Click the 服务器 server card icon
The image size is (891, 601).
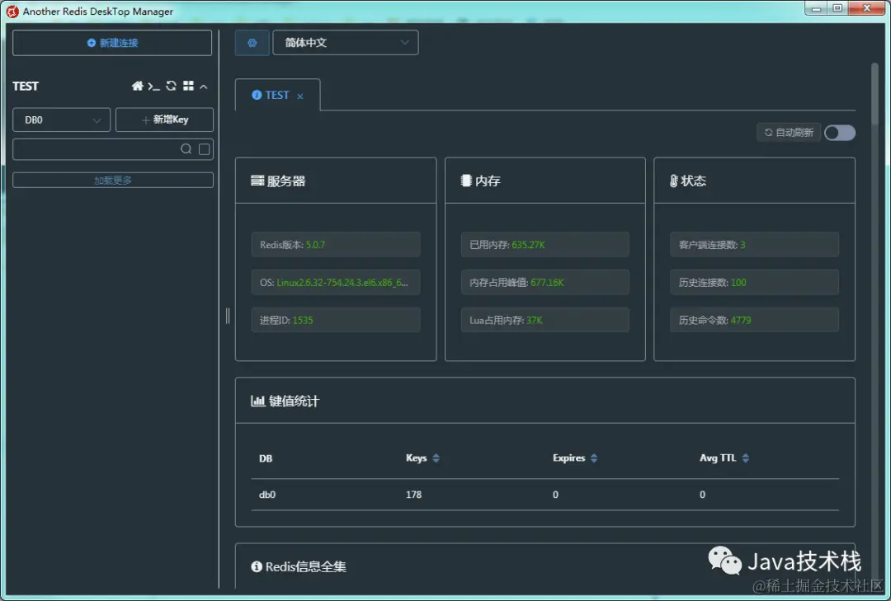pos(257,181)
